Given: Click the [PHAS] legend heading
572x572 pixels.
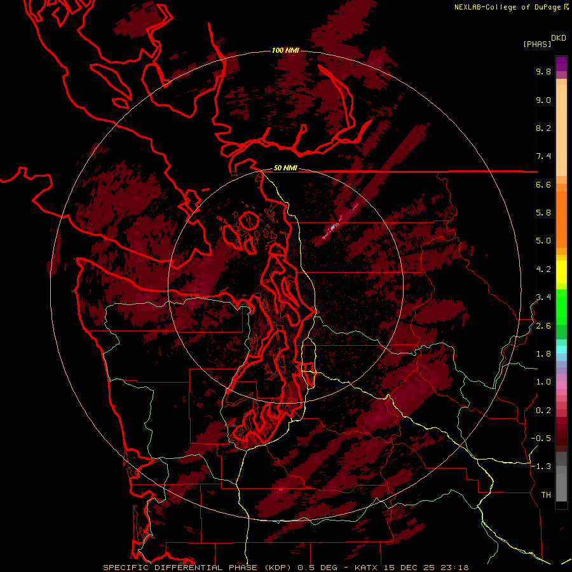Looking at the screenshot, I should coord(537,44).
